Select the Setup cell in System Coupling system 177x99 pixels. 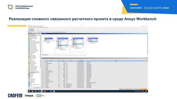[x=93, y=40]
